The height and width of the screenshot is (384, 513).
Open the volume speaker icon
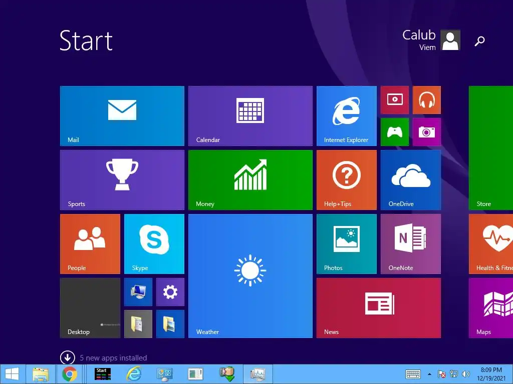click(465, 374)
